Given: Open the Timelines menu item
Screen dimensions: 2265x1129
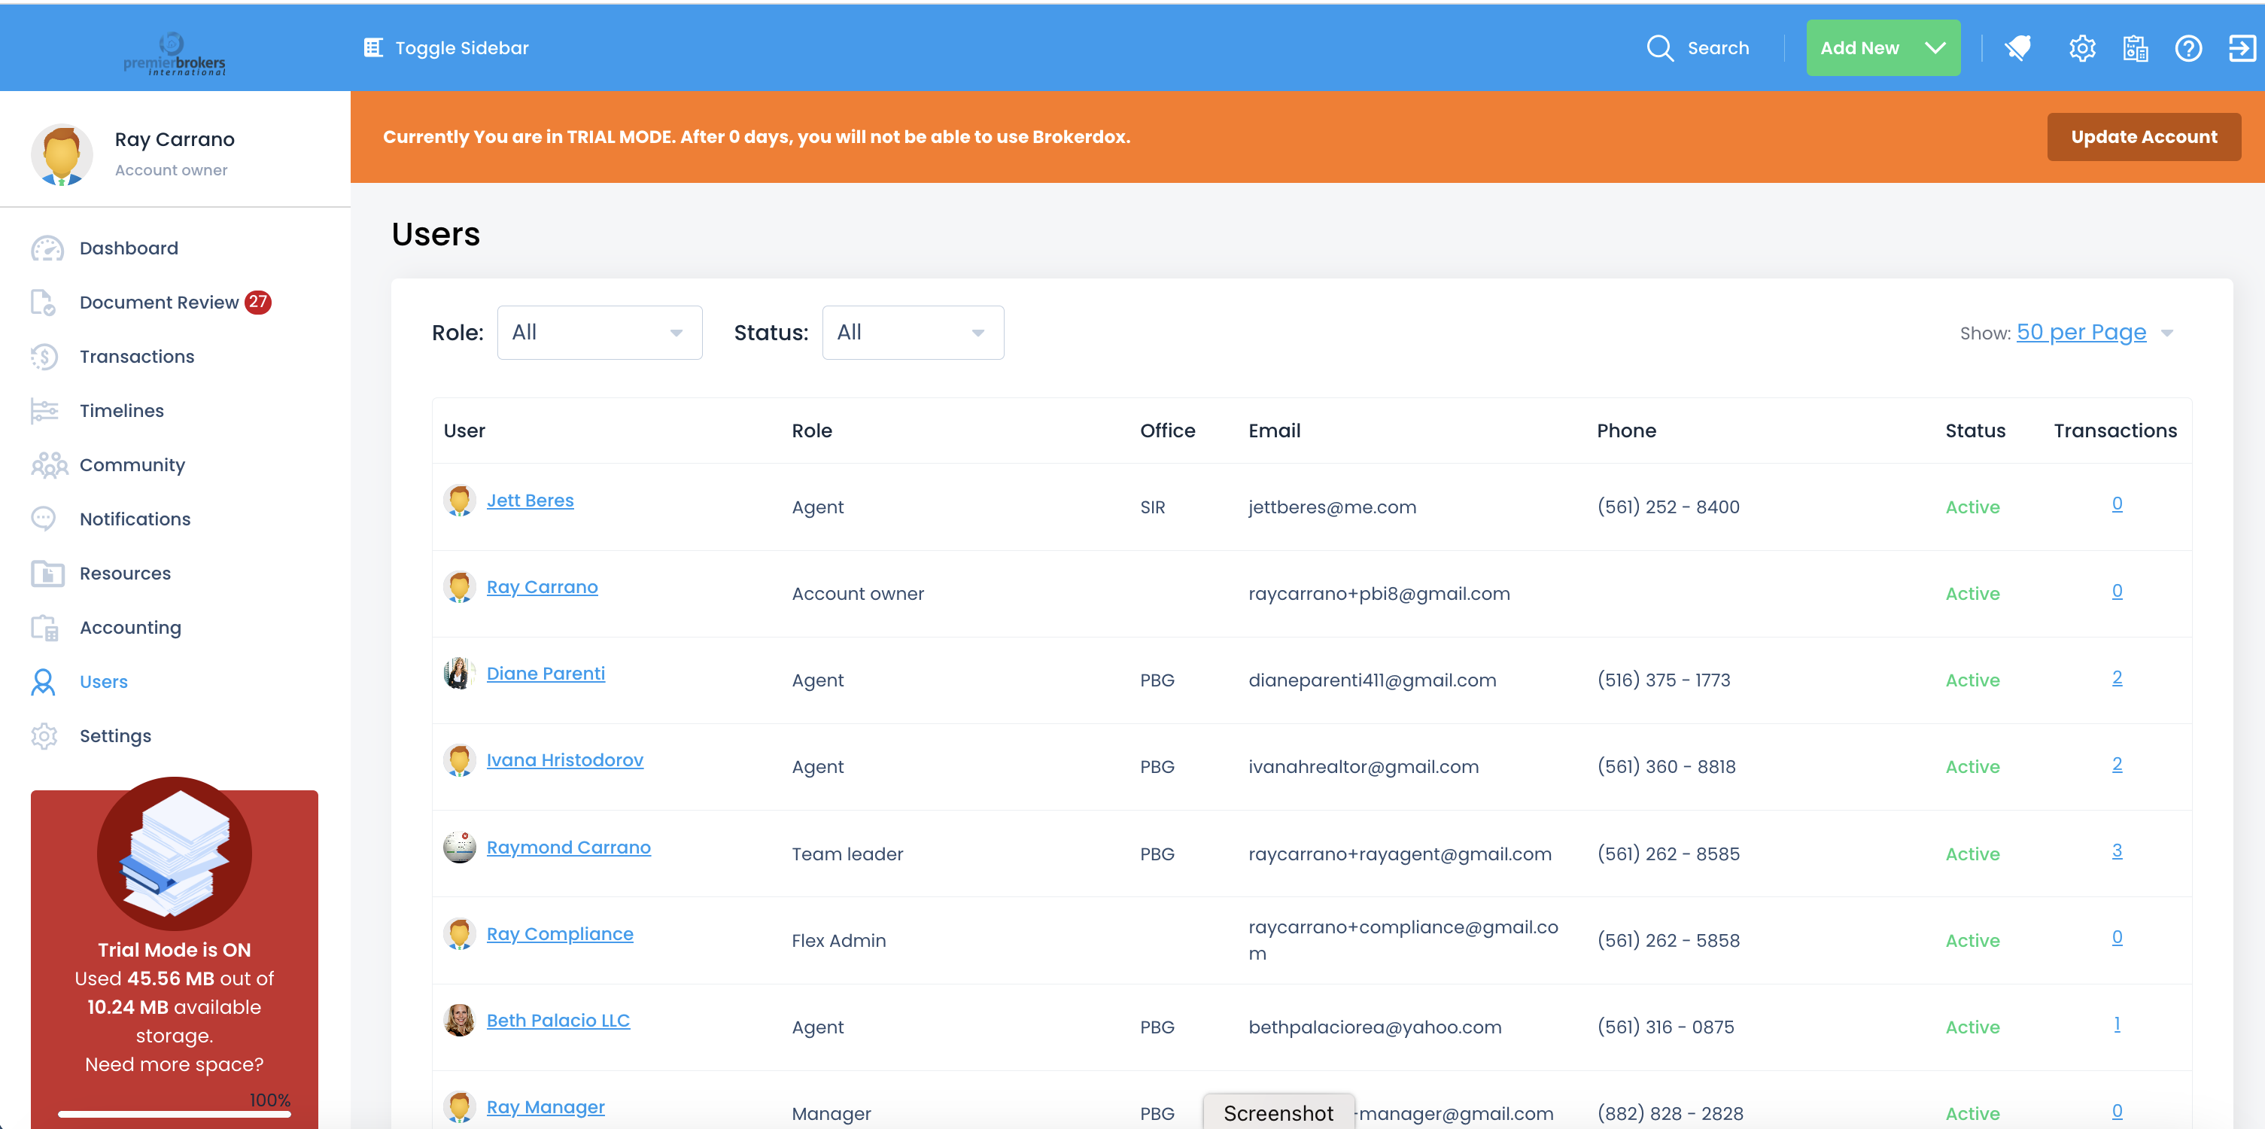Looking at the screenshot, I should tap(121, 411).
